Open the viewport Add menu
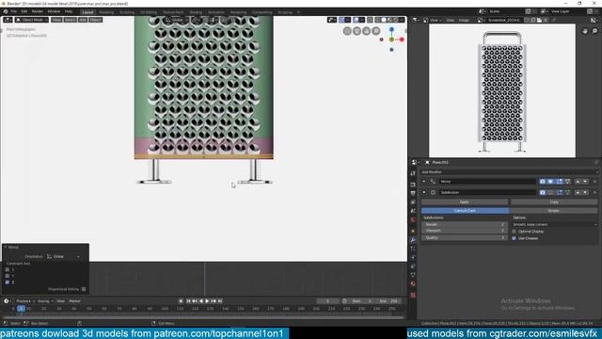602x339 pixels. point(83,20)
